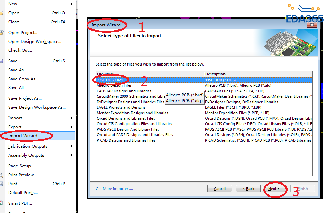The height and width of the screenshot is (213, 329).
Task: Click the floppy disk icon beside Save
Action: pos(1,61)
